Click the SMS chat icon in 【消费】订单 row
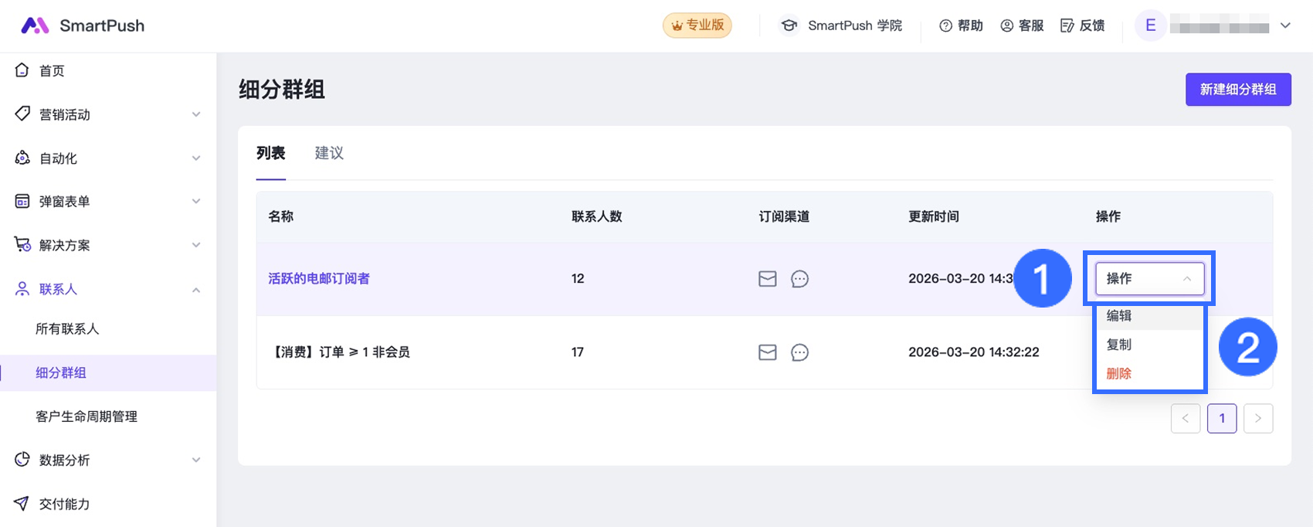The width and height of the screenshot is (1313, 527). point(800,352)
